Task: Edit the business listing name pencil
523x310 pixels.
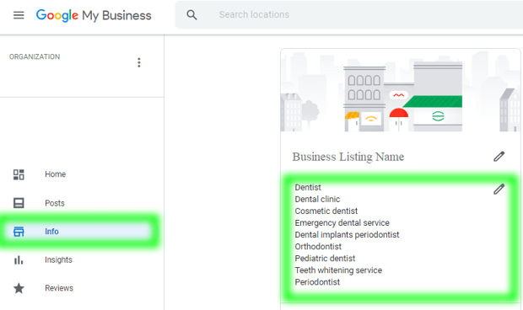Action: pos(499,157)
